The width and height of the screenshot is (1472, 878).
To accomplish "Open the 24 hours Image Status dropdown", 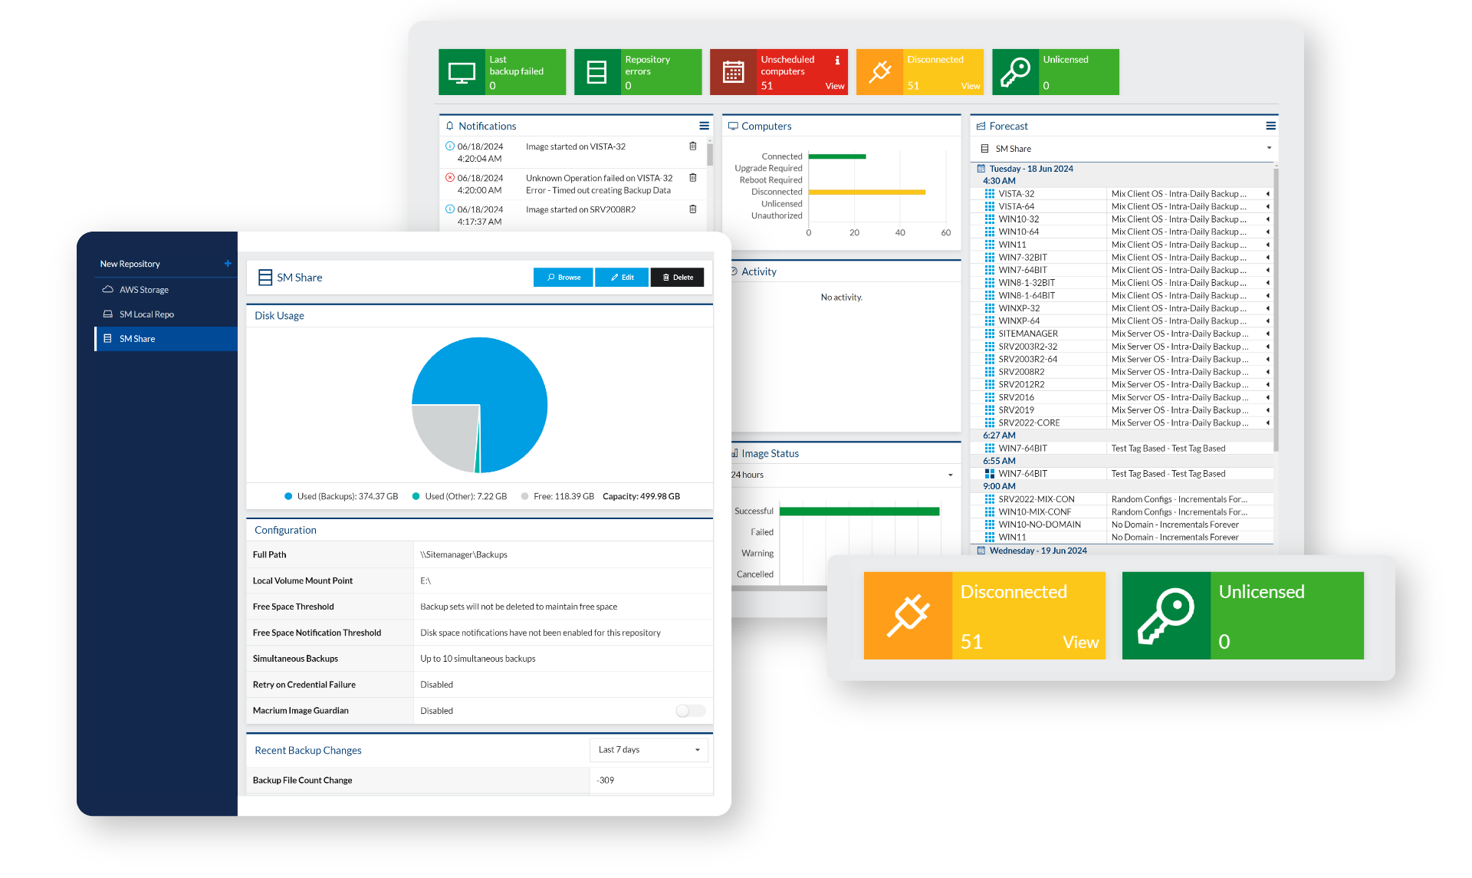I will pos(842,475).
